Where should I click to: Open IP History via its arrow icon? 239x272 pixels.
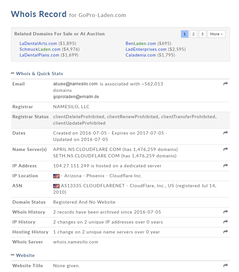(x=225, y=222)
